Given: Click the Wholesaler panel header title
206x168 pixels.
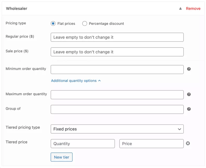Looking at the screenshot, I should tap(17, 9).
